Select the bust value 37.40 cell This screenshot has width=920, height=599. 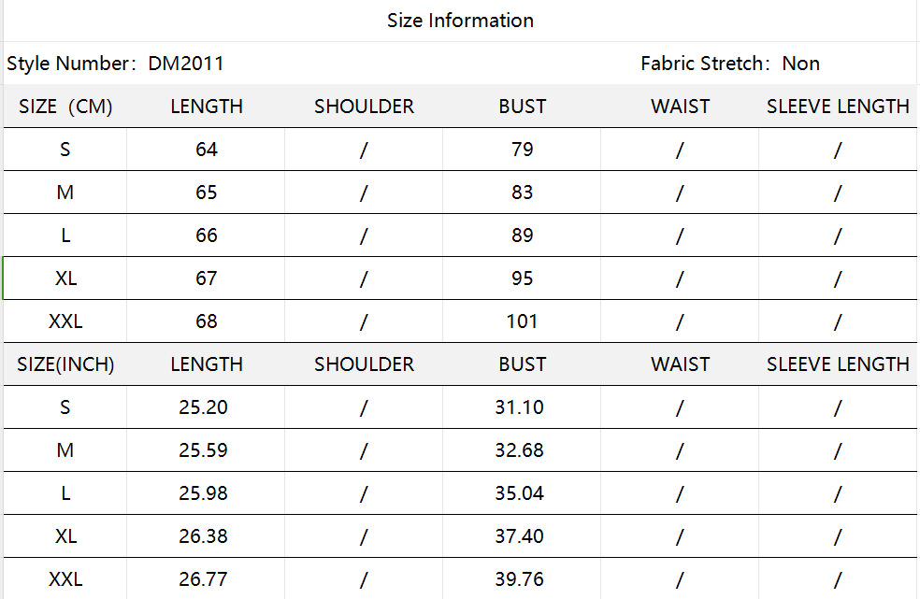[520, 536]
